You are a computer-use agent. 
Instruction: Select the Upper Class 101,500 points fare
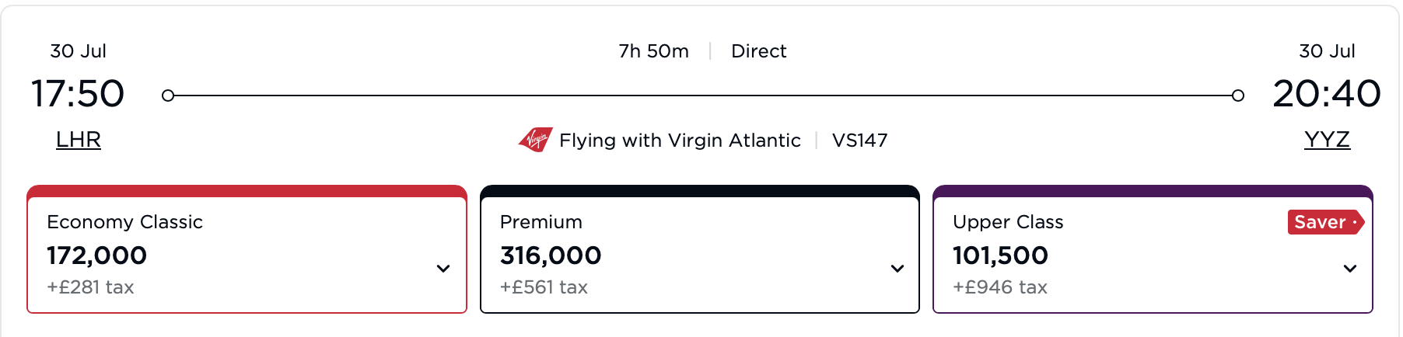(1153, 249)
